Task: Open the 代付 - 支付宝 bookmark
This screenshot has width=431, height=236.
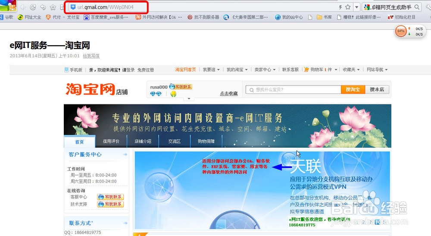Action: [62, 17]
